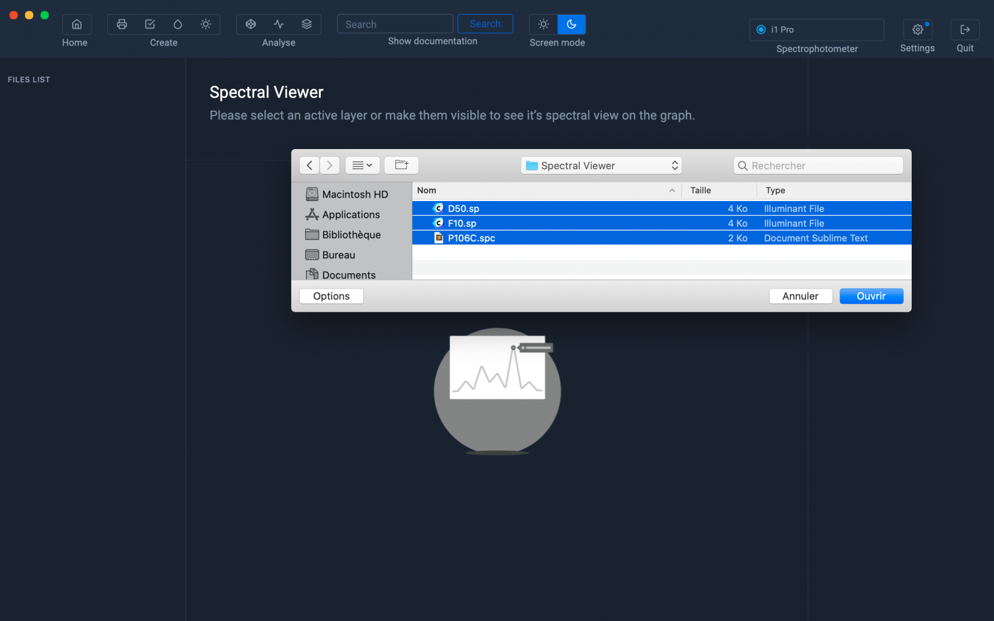
Task: Click the Show documentation label
Action: [x=433, y=41]
